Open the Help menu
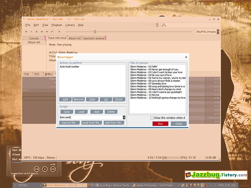Screen dimensions: 251x188 [81, 25]
